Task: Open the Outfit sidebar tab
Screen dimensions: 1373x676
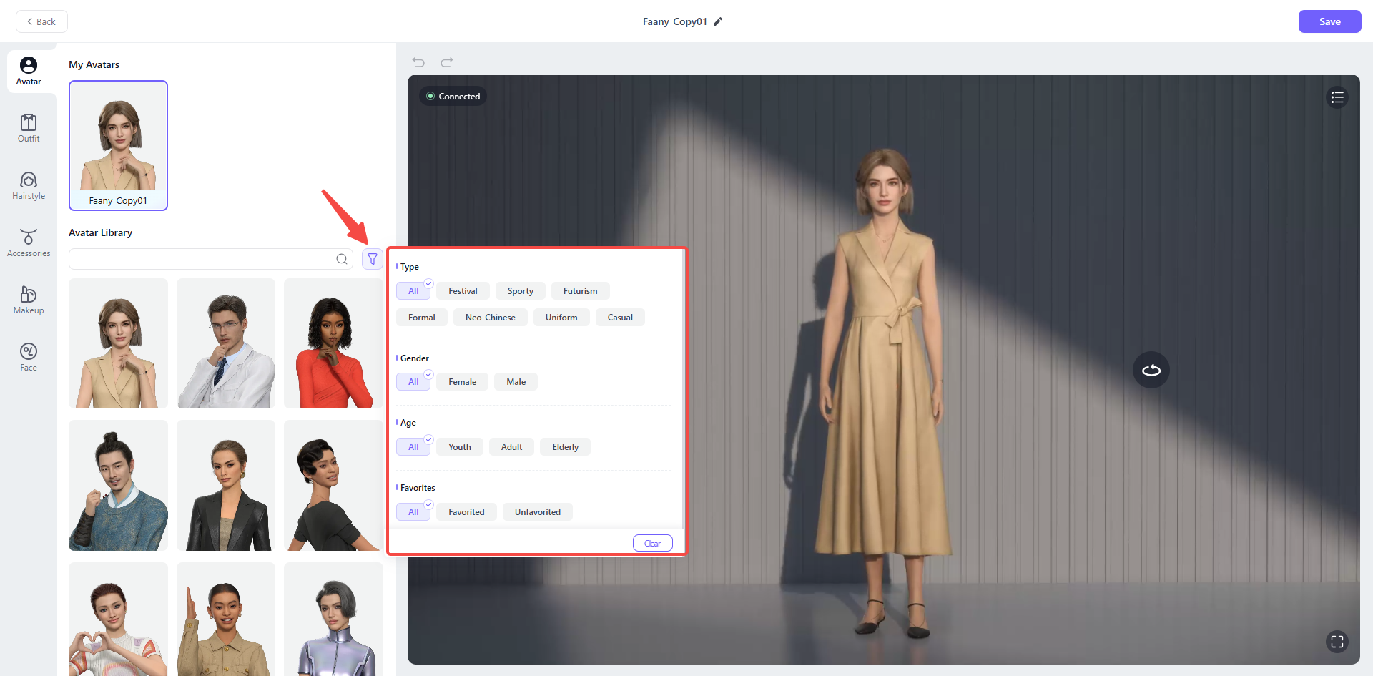Action: 29,129
